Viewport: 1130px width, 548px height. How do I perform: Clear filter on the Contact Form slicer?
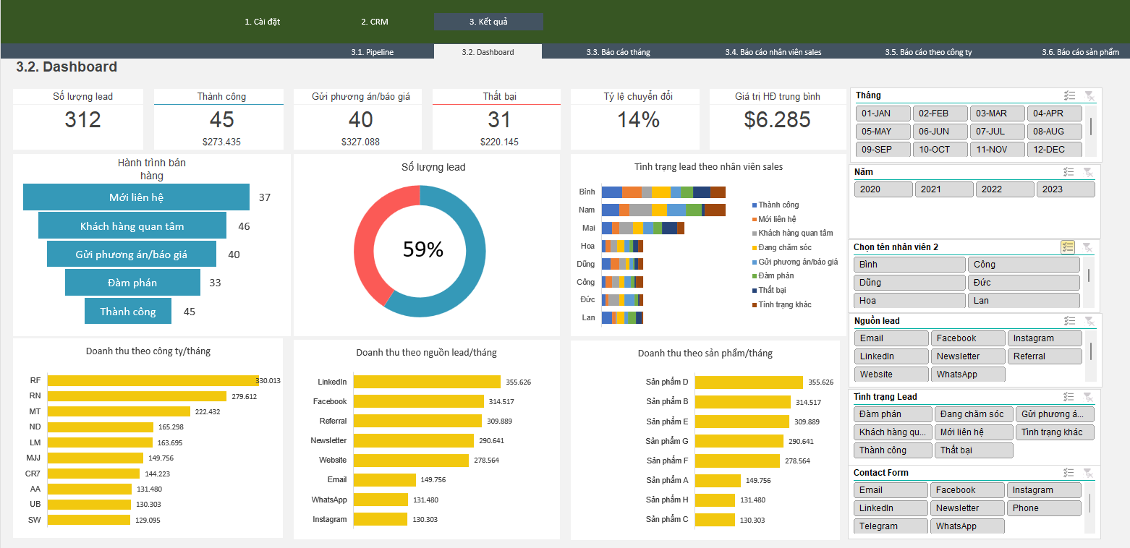tap(1088, 473)
